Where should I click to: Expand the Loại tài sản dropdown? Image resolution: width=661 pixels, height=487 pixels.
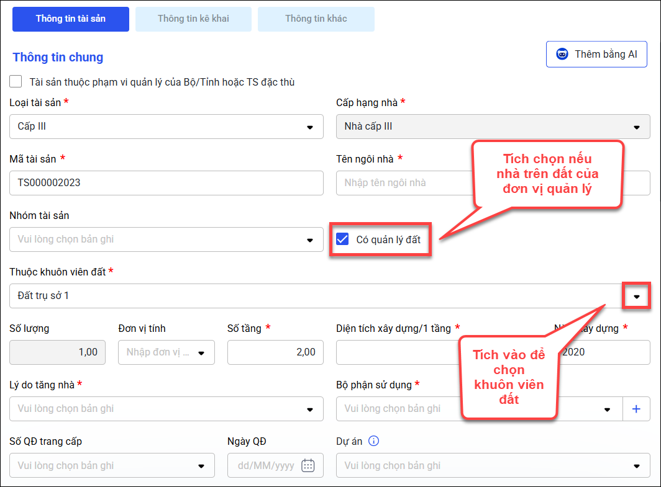coord(310,127)
